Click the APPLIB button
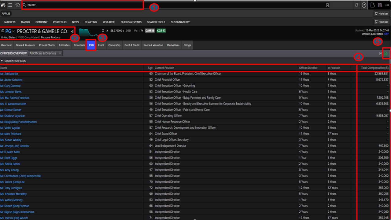 6,14
